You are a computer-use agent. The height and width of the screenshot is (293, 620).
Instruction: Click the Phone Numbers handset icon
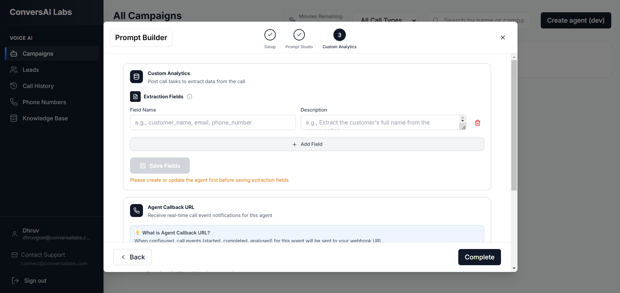(x=14, y=102)
